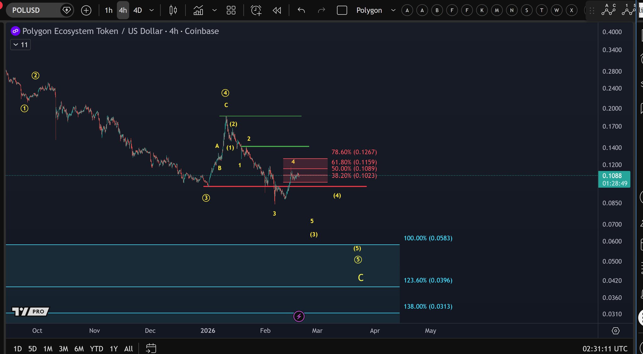Click the create alert clock icon
This screenshot has height=354, width=643.
click(x=256, y=10)
